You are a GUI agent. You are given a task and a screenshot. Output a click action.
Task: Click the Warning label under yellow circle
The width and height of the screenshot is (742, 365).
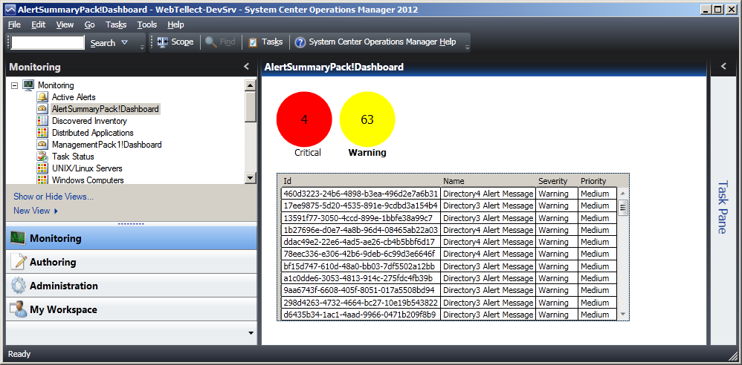[x=367, y=153]
